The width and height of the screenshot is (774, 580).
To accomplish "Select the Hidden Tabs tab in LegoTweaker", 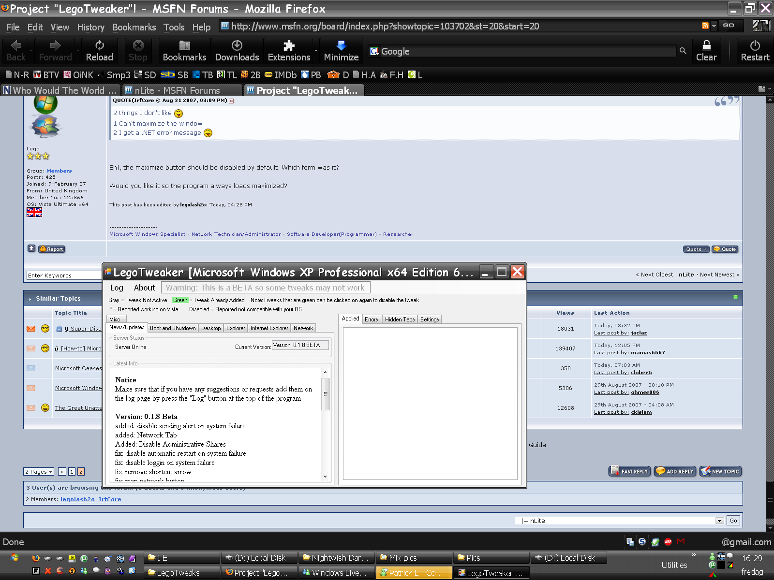I will point(400,319).
